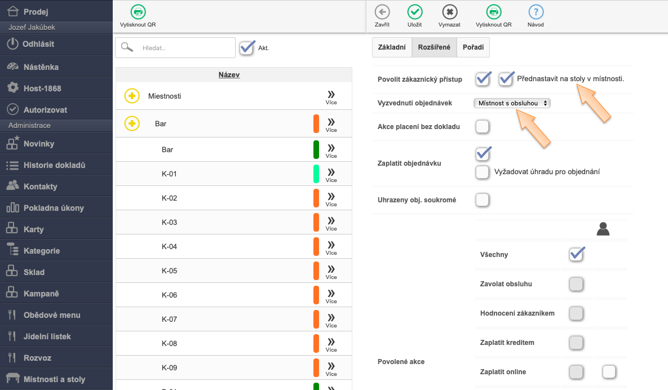This screenshot has width=668, height=390.
Task: Open the Místnost s obsluhou dropdown
Action: 512,103
